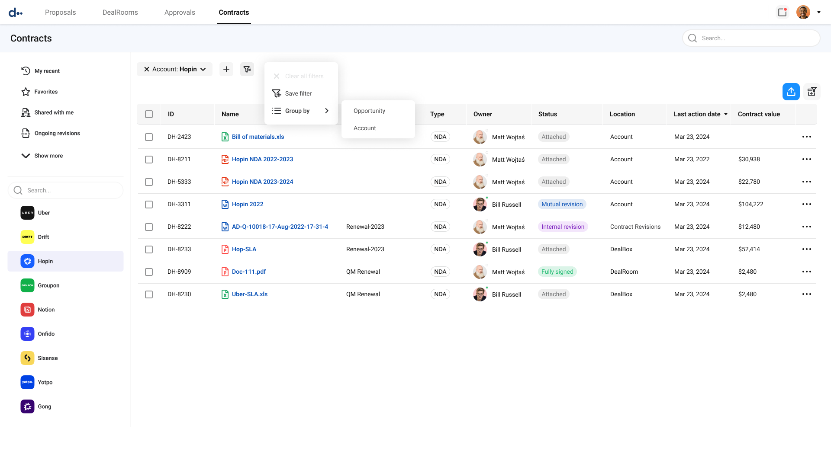Viewport: 831px width, 467px height.
Task: Expand the Account: Hopin filter dropdown
Action: pos(203,69)
